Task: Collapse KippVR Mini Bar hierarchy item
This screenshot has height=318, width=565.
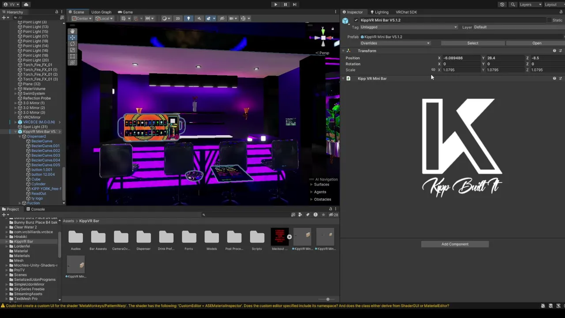Action: tap(15, 132)
